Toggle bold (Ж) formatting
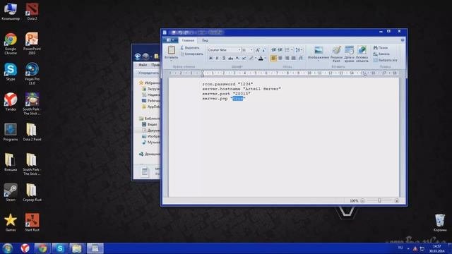 [210, 58]
